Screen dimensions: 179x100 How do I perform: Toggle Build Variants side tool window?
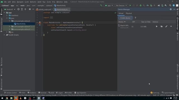click(x=1, y=84)
